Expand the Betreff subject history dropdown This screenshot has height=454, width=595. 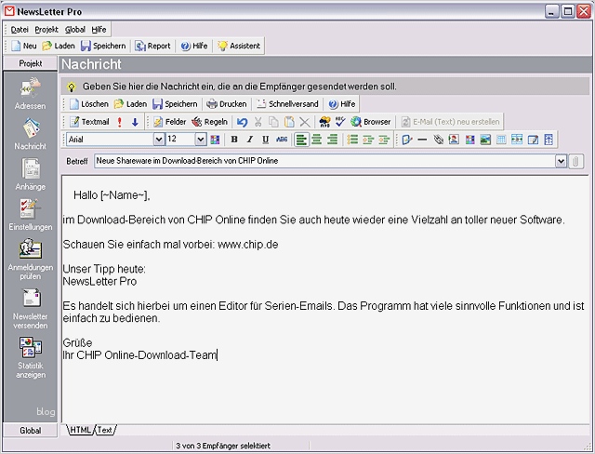pyautogui.click(x=561, y=161)
